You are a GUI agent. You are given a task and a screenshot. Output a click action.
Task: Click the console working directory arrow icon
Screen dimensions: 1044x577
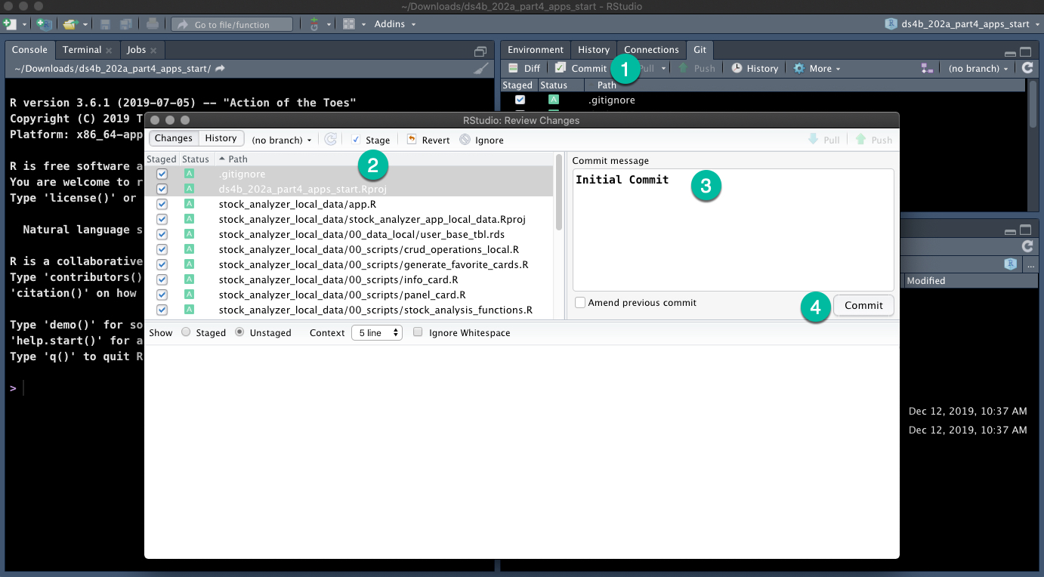point(220,69)
